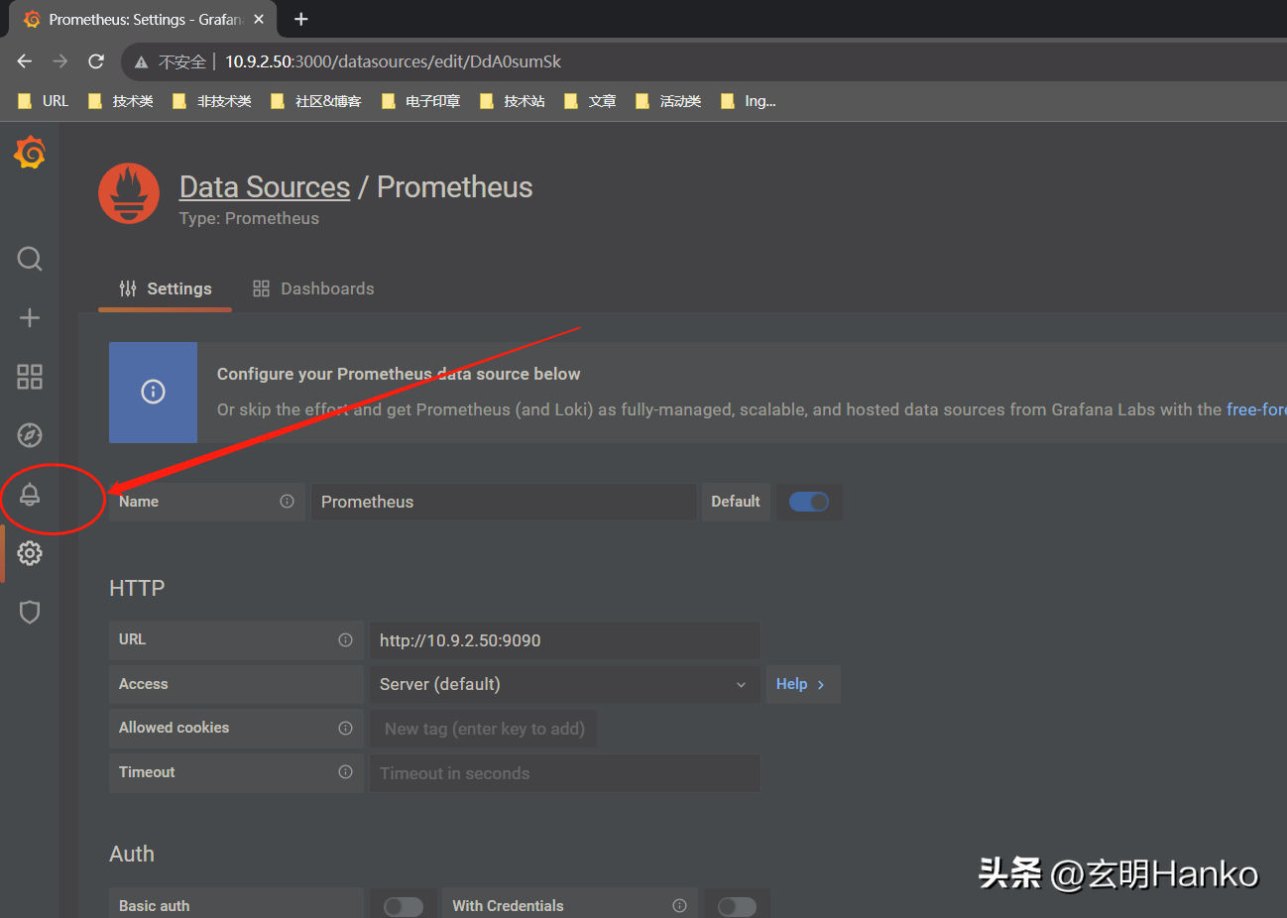Screen dimensions: 1287x918
Task: Expand the Help section next to Access
Action: pyautogui.click(x=802, y=685)
